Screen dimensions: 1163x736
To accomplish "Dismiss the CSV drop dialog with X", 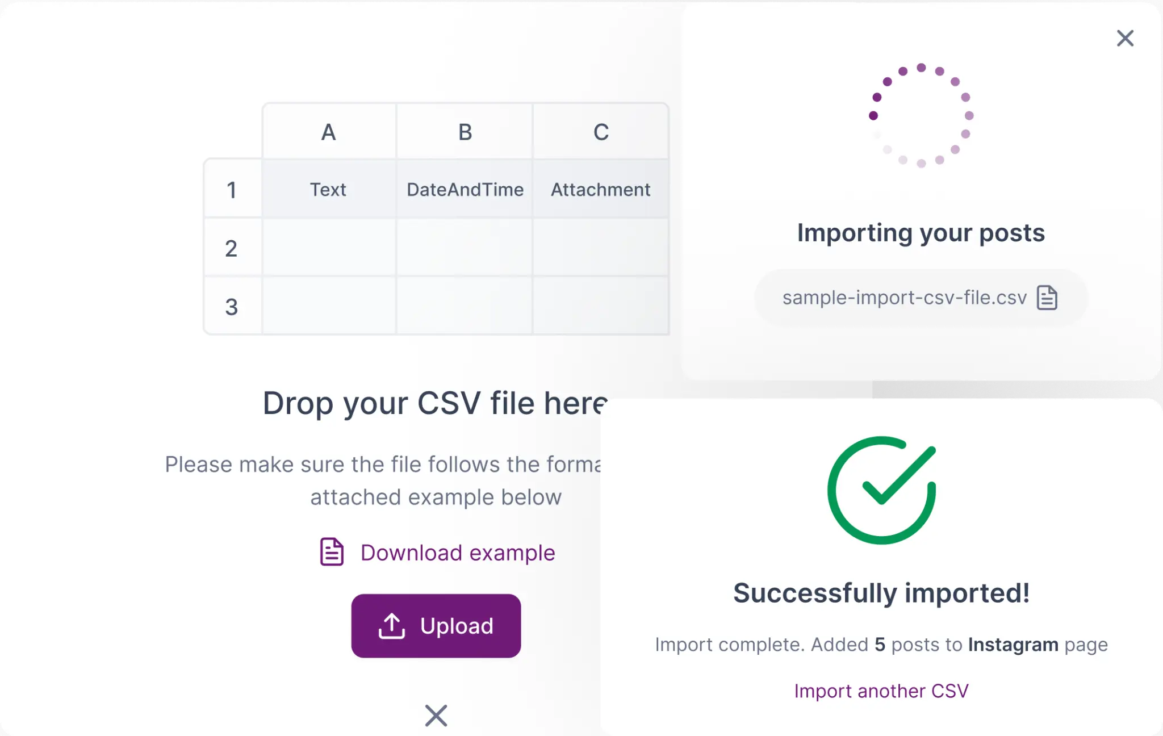I will click(436, 716).
